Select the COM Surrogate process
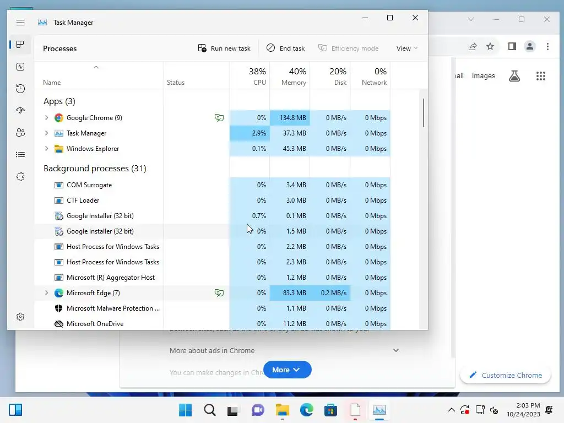Screen dimensions: 564x423 212,185
